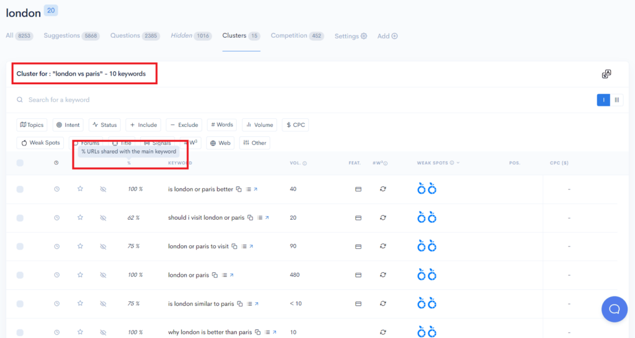This screenshot has height=338, width=635.
Task: Sort by the POS. column header
Action: [x=515, y=163]
